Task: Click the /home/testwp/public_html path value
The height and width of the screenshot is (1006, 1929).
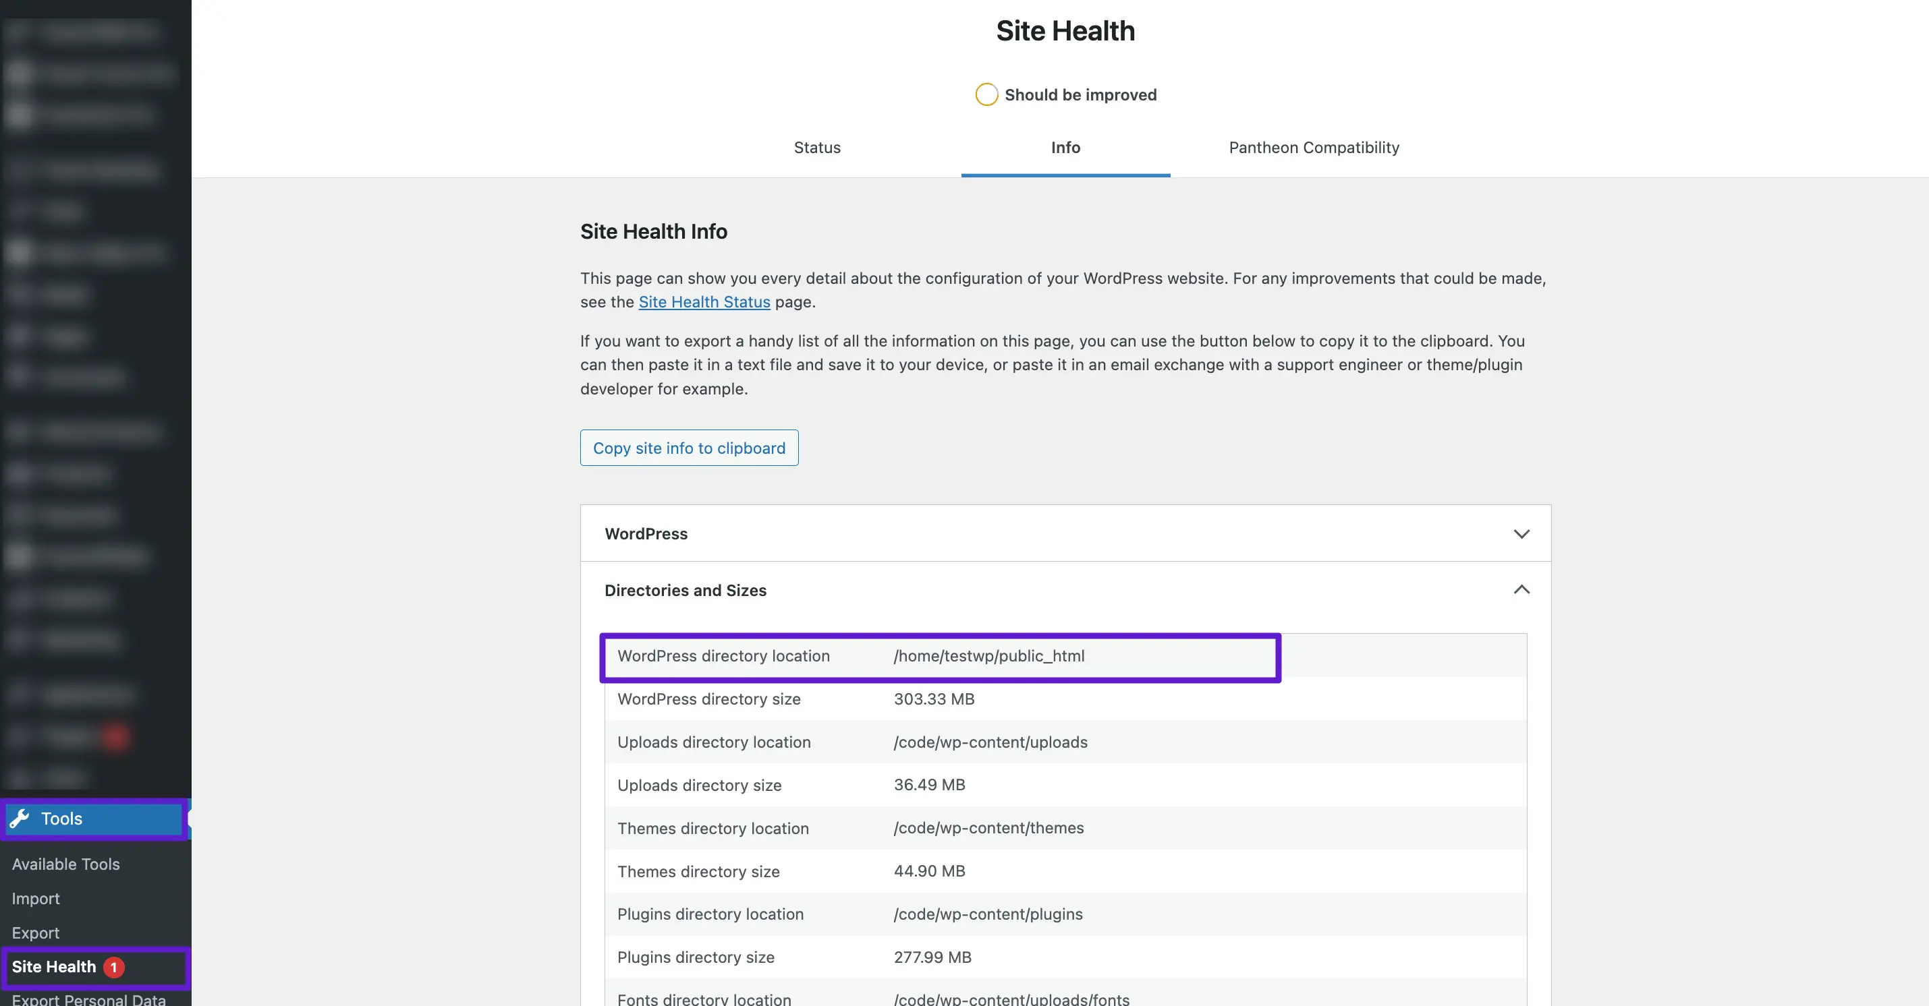Action: [x=988, y=655]
